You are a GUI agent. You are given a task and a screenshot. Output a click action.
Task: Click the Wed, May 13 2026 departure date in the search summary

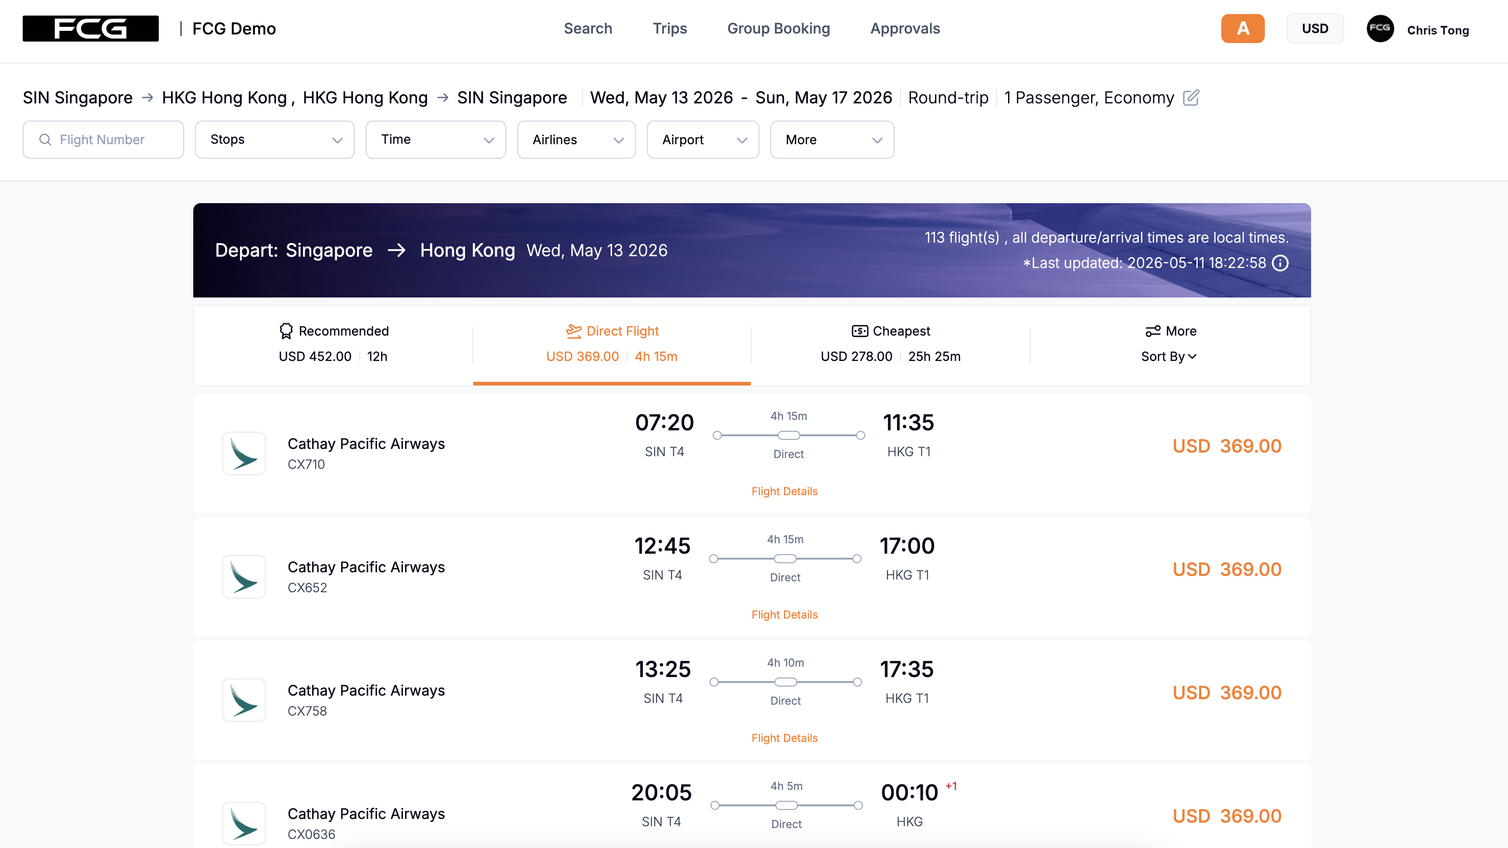click(661, 98)
